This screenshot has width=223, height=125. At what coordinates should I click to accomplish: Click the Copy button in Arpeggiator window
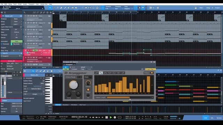pos(83,69)
